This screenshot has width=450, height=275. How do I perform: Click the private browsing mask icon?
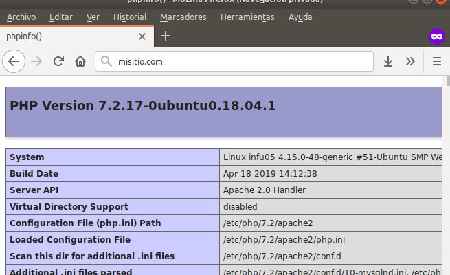(x=437, y=36)
